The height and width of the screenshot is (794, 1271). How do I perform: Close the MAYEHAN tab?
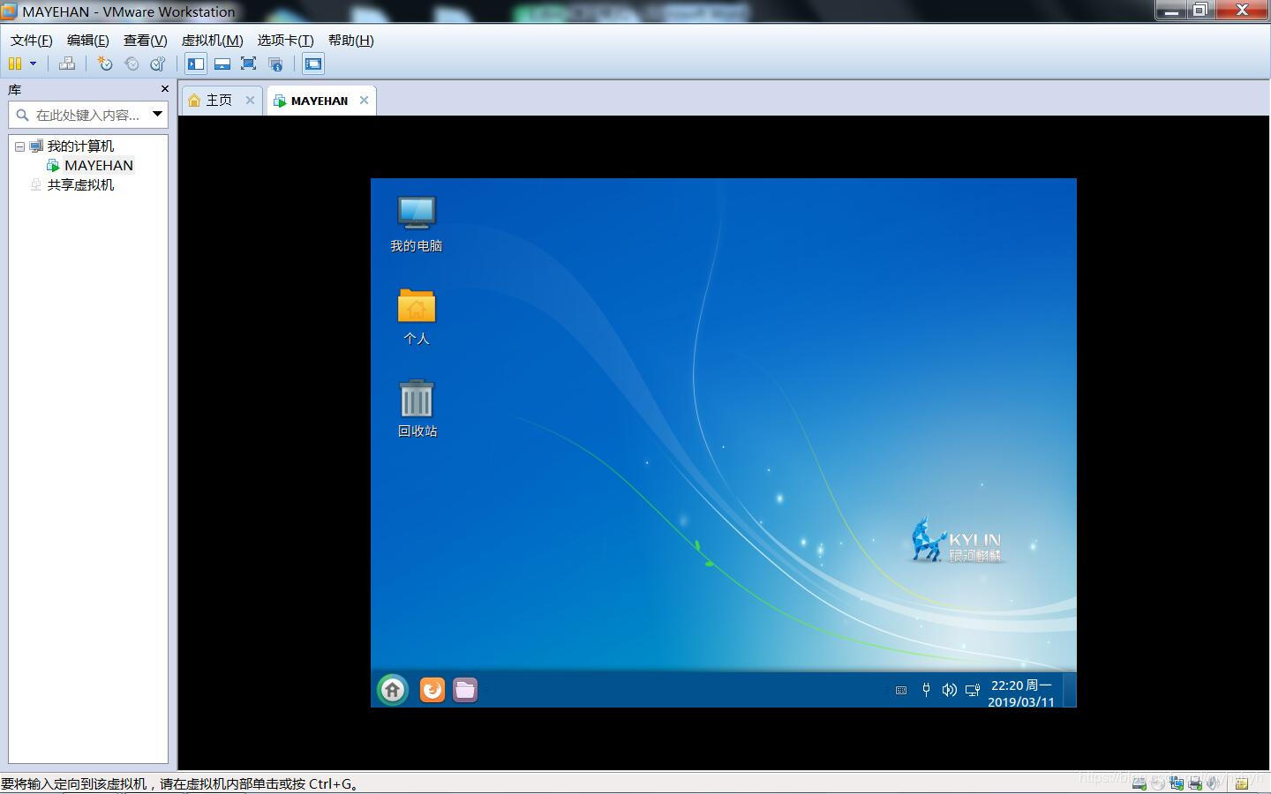364,101
